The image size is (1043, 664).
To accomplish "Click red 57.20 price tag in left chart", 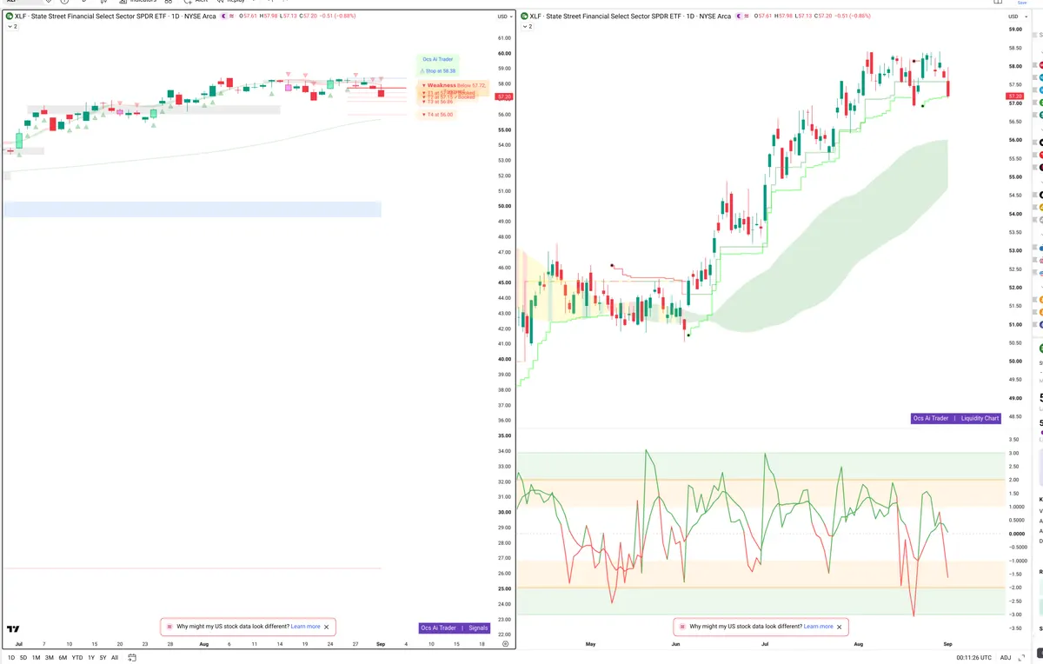I will [505, 96].
